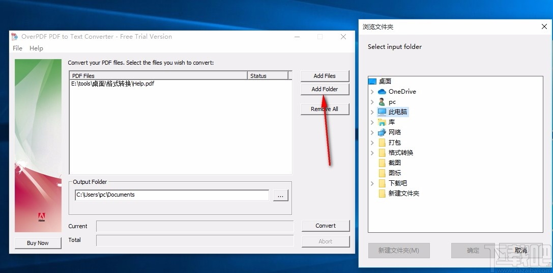Select the 桌面 label in tree
Image resolution: width=553 pixels, height=273 pixels.
click(385, 81)
